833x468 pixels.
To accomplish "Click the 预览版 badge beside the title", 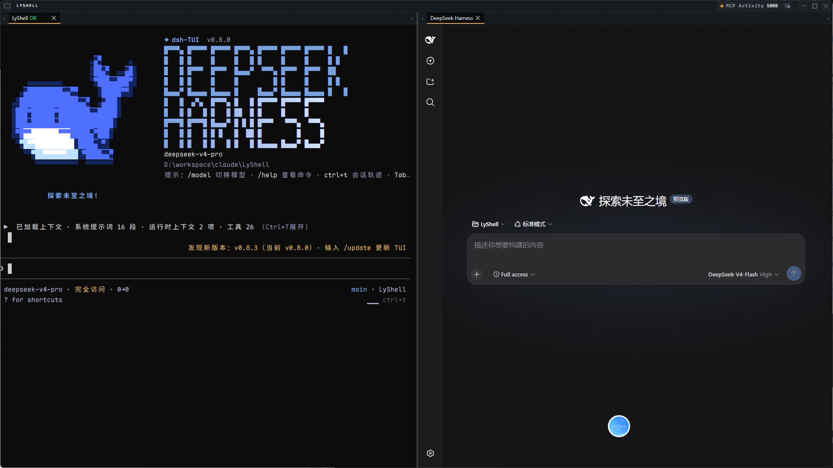I will click(681, 199).
